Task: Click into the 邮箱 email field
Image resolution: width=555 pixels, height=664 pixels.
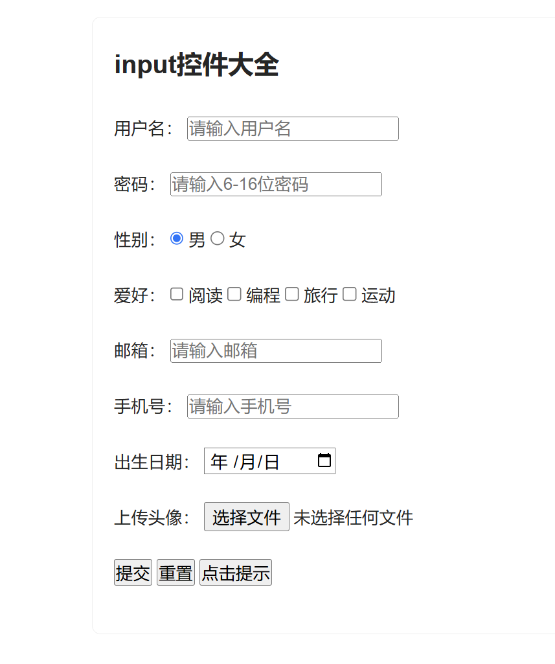Action: click(x=276, y=350)
